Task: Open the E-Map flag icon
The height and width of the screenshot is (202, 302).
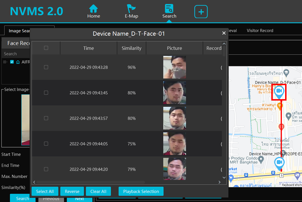Action: 131,9
